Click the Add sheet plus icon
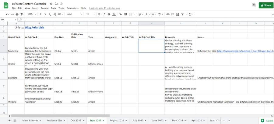 (9, 121)
